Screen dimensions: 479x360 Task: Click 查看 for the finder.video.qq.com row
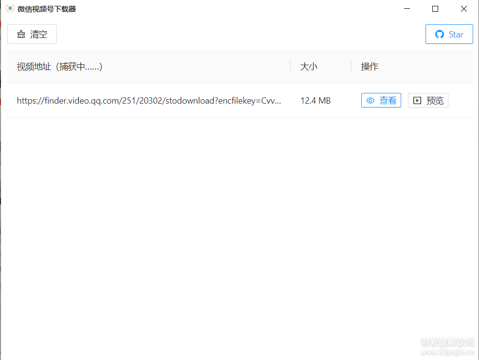[x=381, y=100]
